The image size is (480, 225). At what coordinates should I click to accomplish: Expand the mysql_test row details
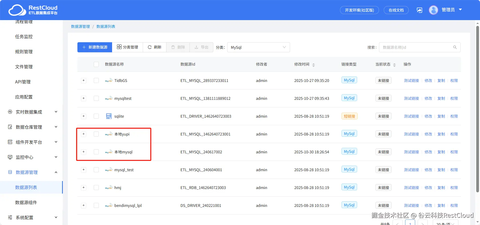coord(84,170)
